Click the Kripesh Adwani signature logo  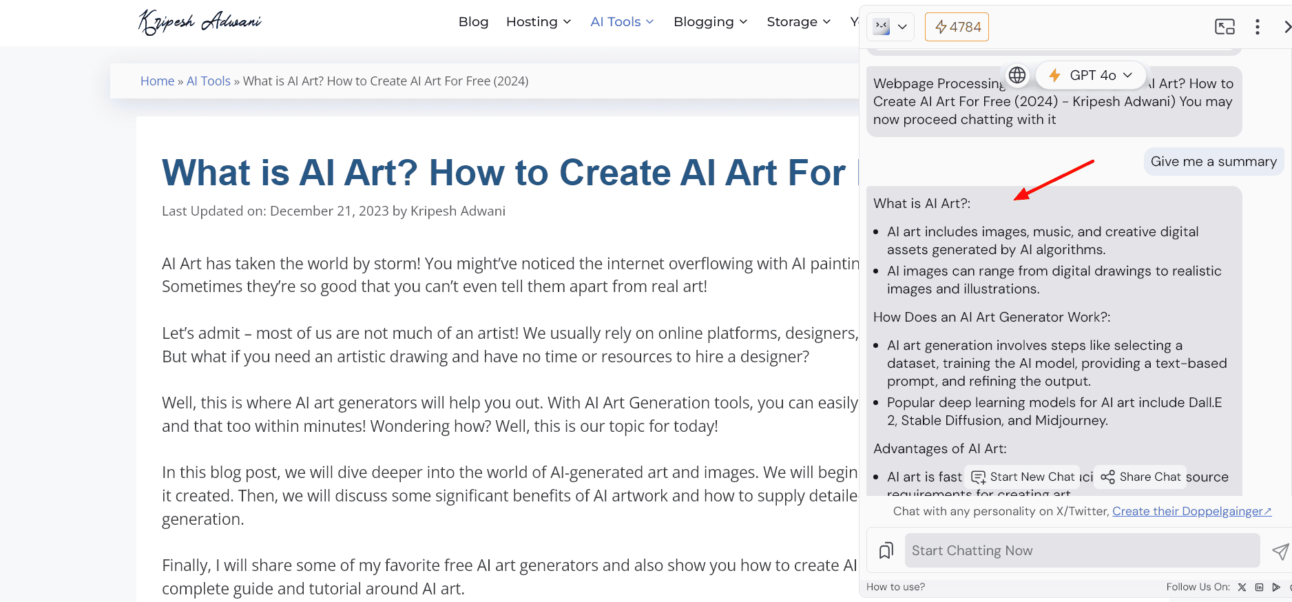tap(200, 22)
